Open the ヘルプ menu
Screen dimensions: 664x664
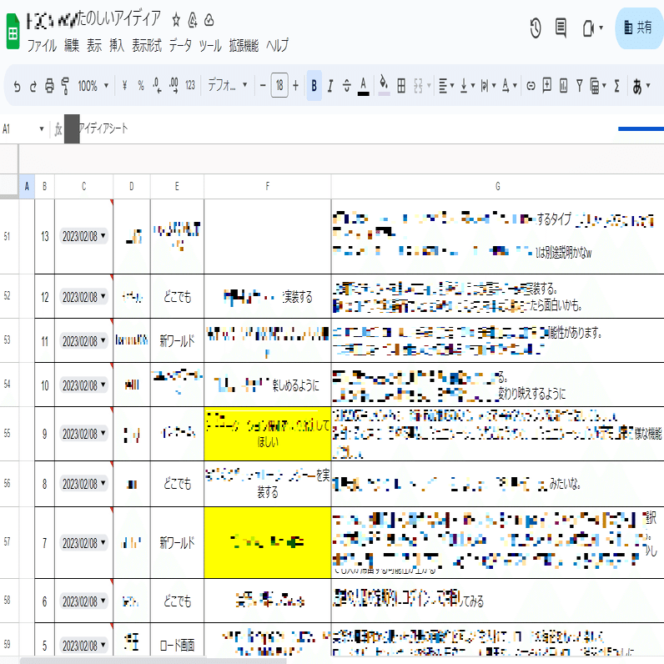(278, 45)
